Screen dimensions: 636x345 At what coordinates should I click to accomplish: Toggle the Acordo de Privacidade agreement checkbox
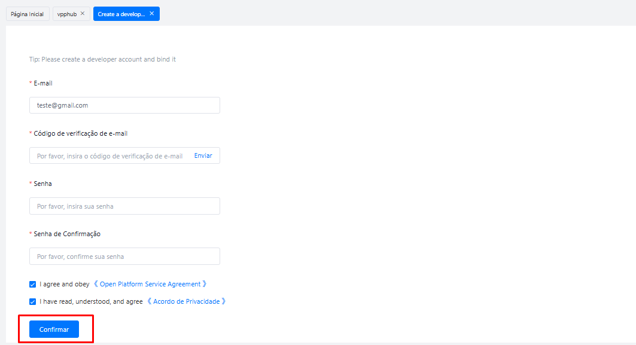click(33, 302)
